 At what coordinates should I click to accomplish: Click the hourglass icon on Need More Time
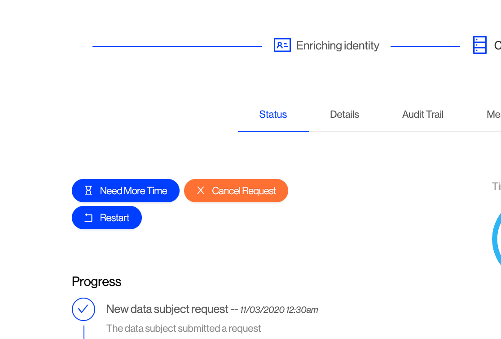(x=88, y=191)
